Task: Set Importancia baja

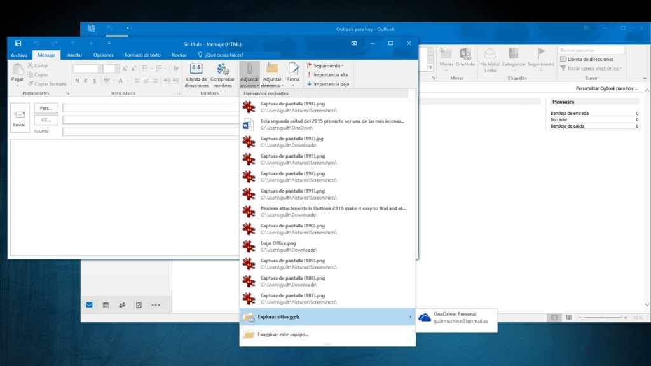Action: pos(328,84)
